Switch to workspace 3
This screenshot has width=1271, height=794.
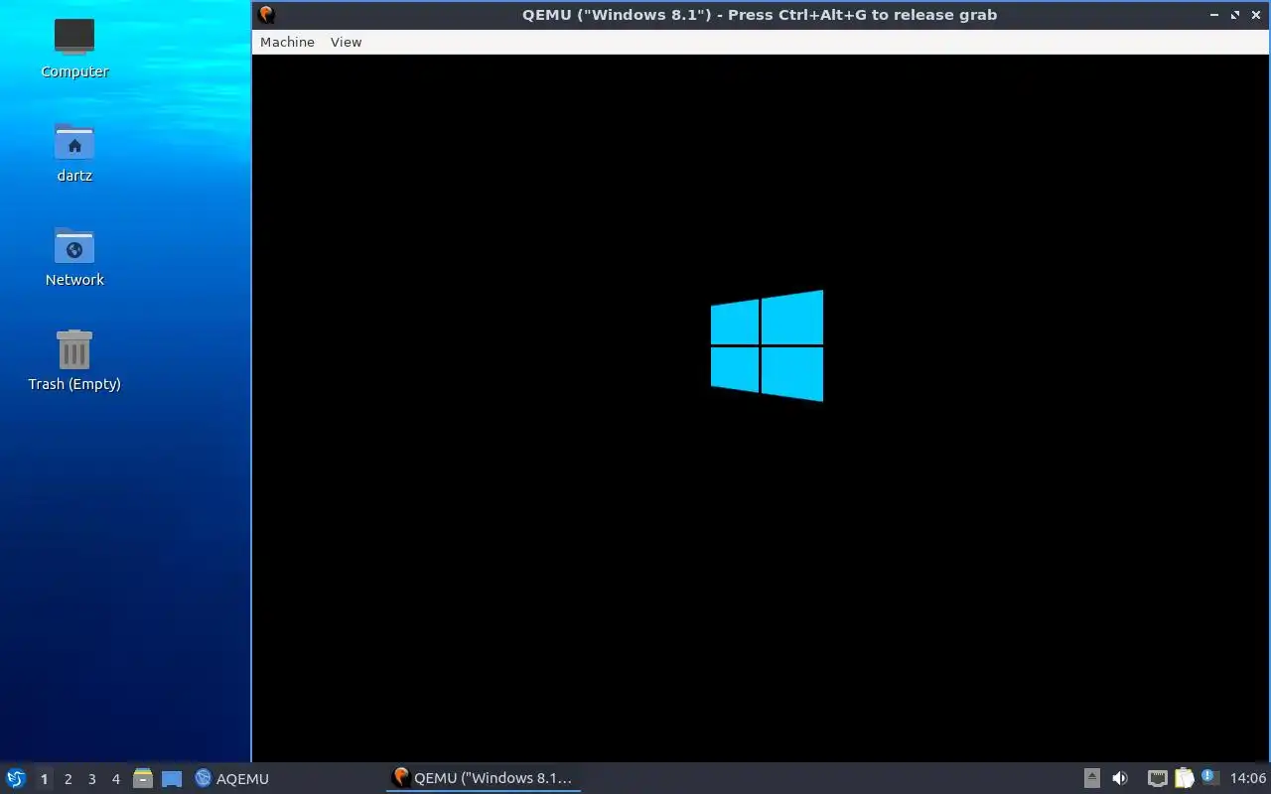pyautogui.click(x=91, y=779)
